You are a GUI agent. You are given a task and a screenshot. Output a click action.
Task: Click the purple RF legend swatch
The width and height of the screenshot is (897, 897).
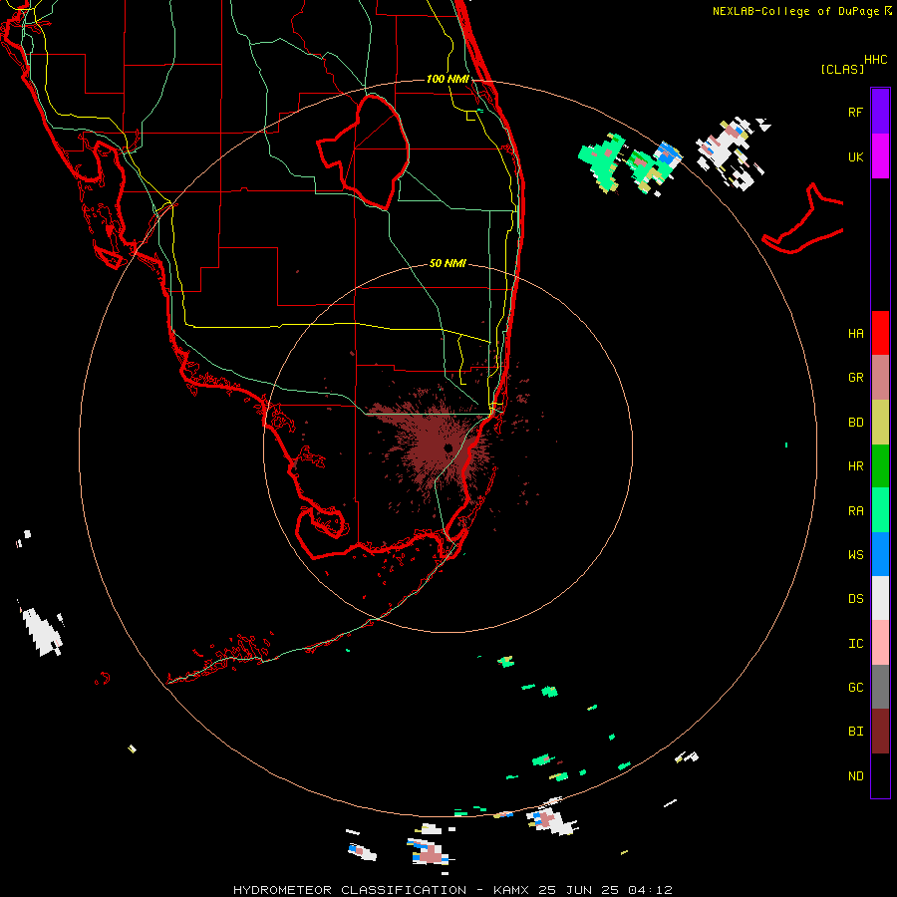click(x=880, y=112)
